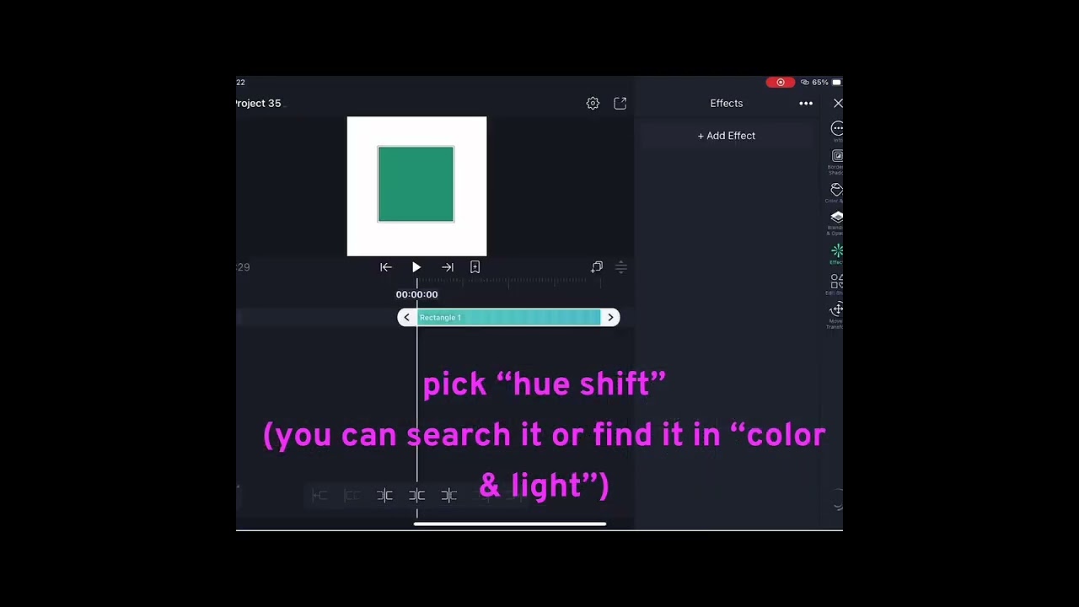Tap the + Add Effect button
Viewport: 1079px width, 607px height.
point(726,136)
